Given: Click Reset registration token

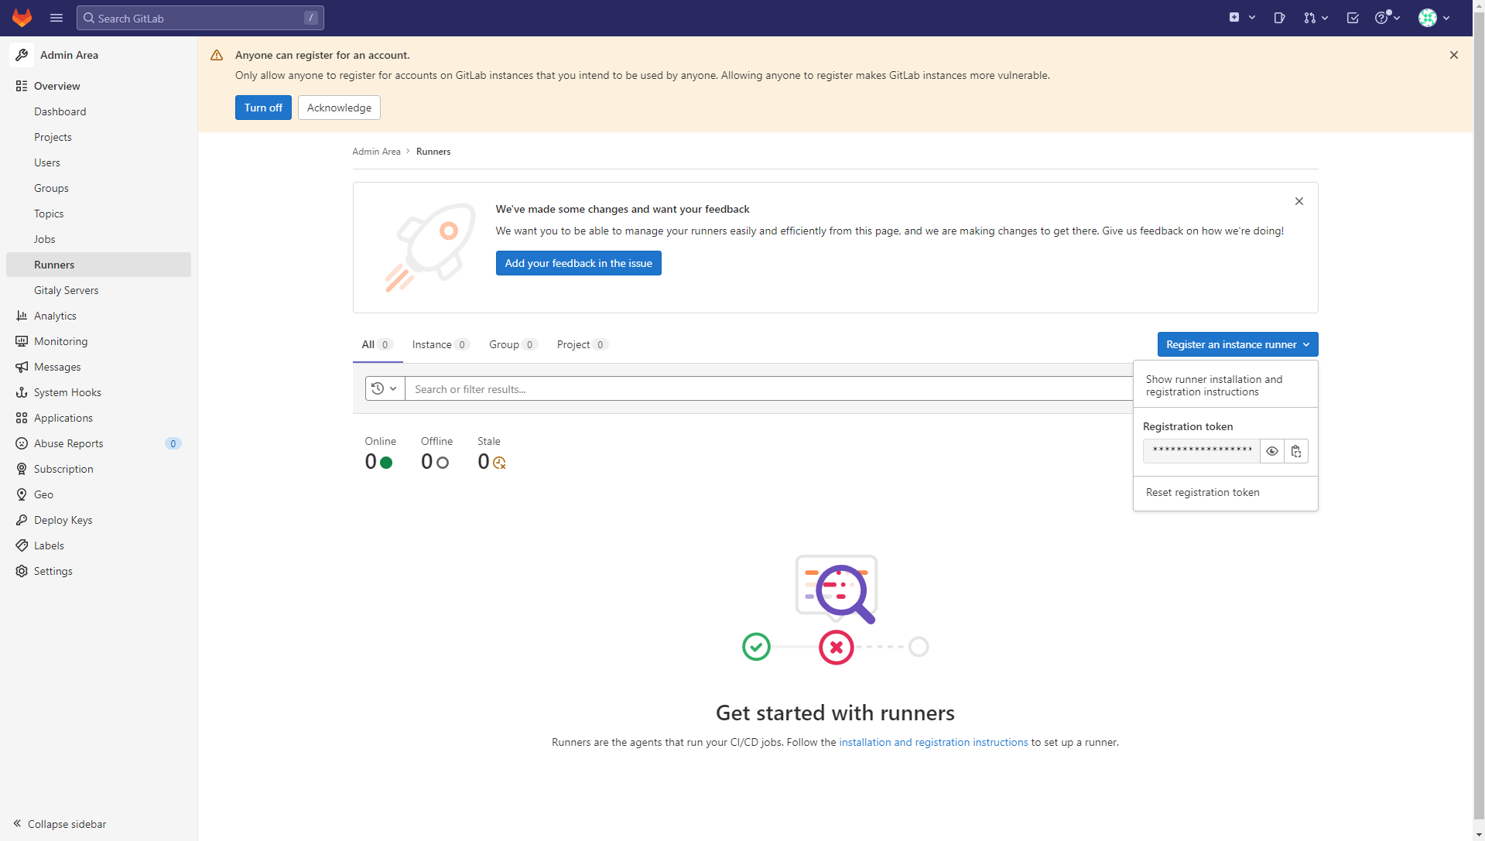Looking at the screenshot, I should tap(1203, 492).
